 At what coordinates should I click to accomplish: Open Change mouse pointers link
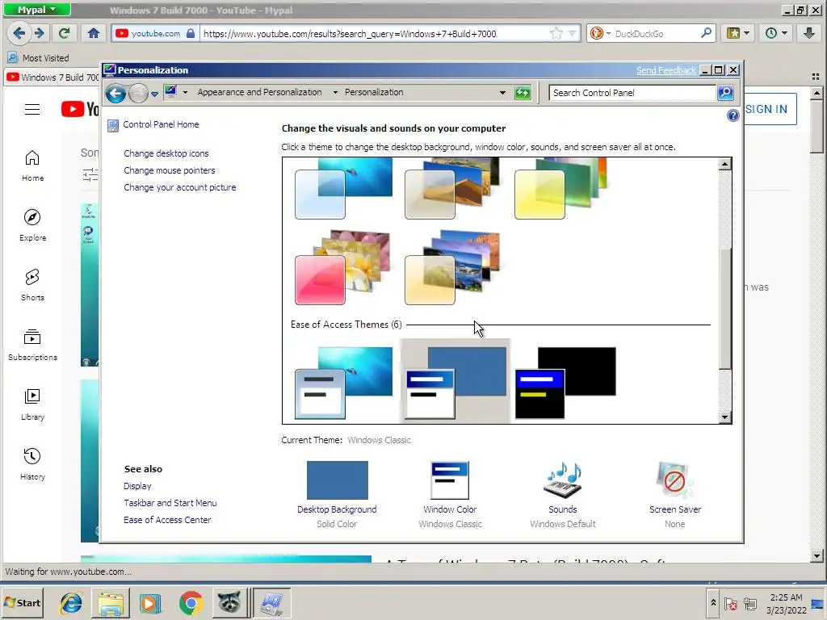click(x=170, y=170)
